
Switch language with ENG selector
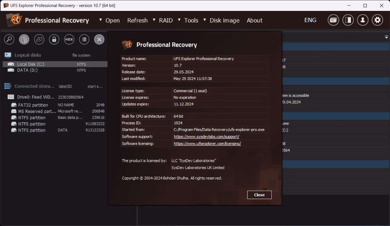pos(310,20)
